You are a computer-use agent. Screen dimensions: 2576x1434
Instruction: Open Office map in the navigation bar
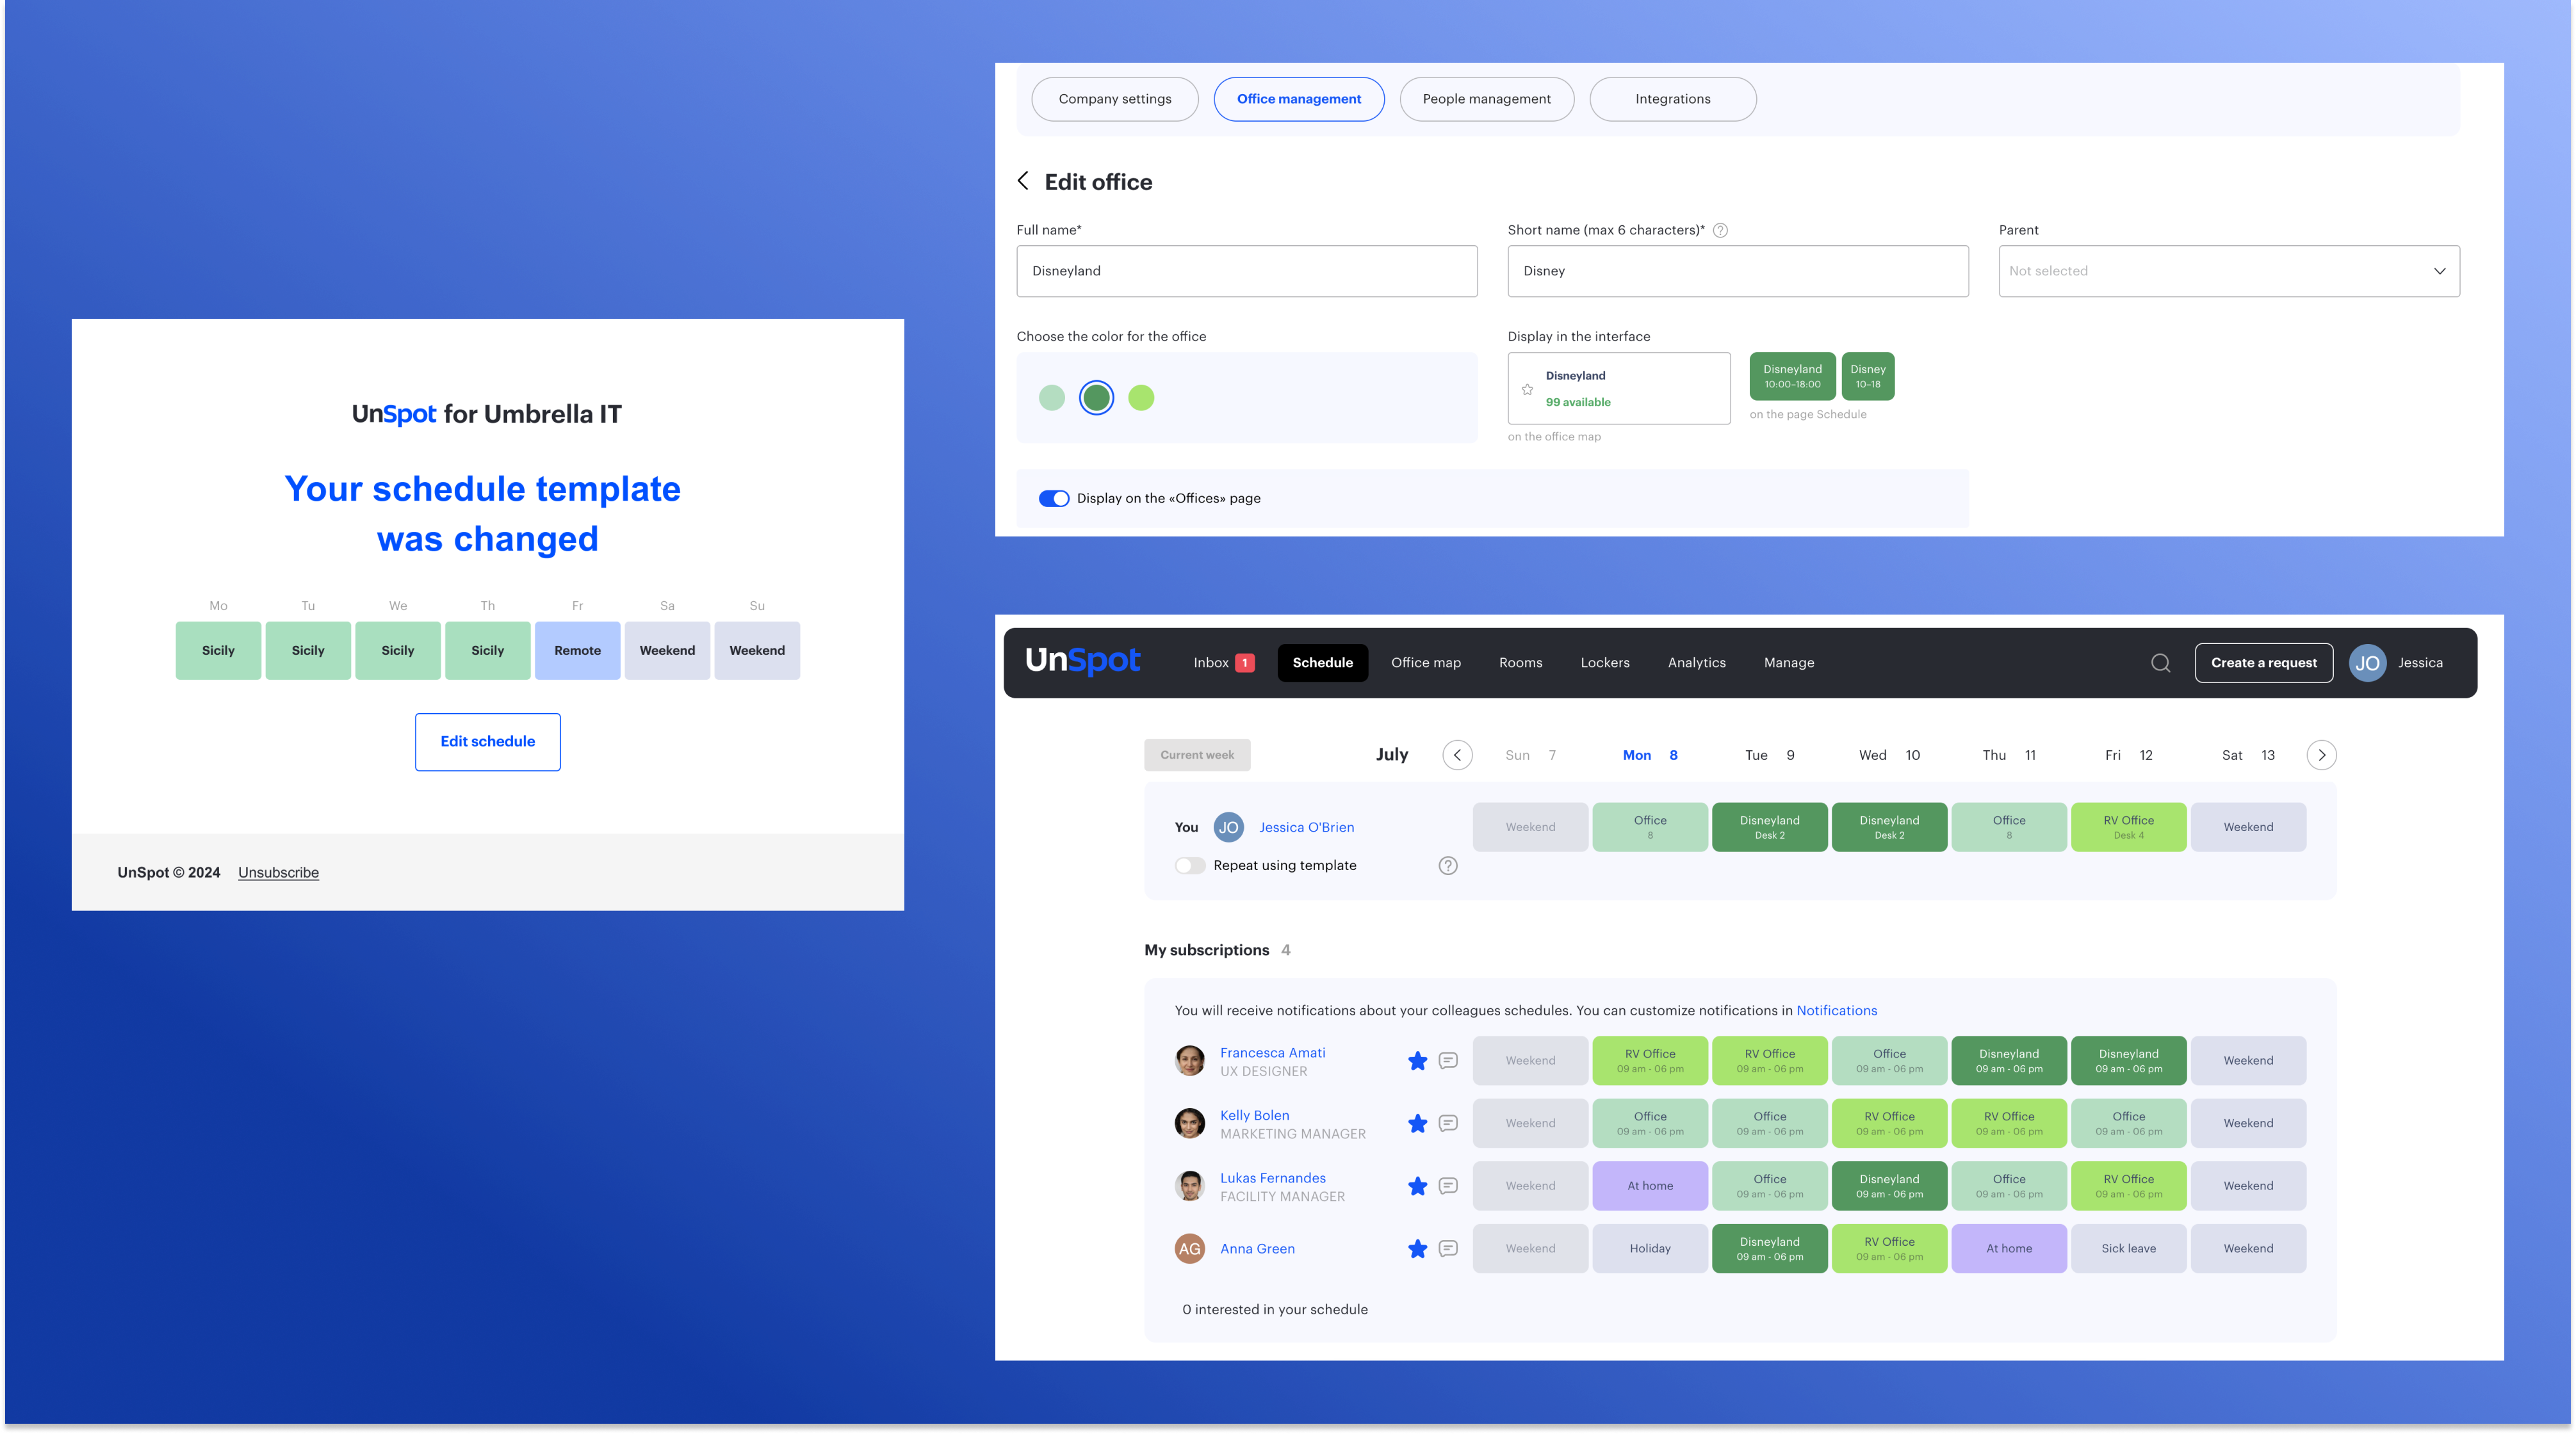pyautogui.click(x=1425, y=663)
